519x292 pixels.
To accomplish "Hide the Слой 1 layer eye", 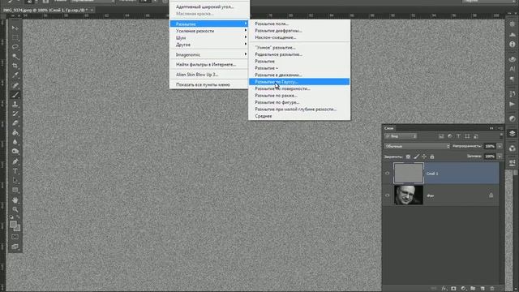I will click(x=388, y=173).
